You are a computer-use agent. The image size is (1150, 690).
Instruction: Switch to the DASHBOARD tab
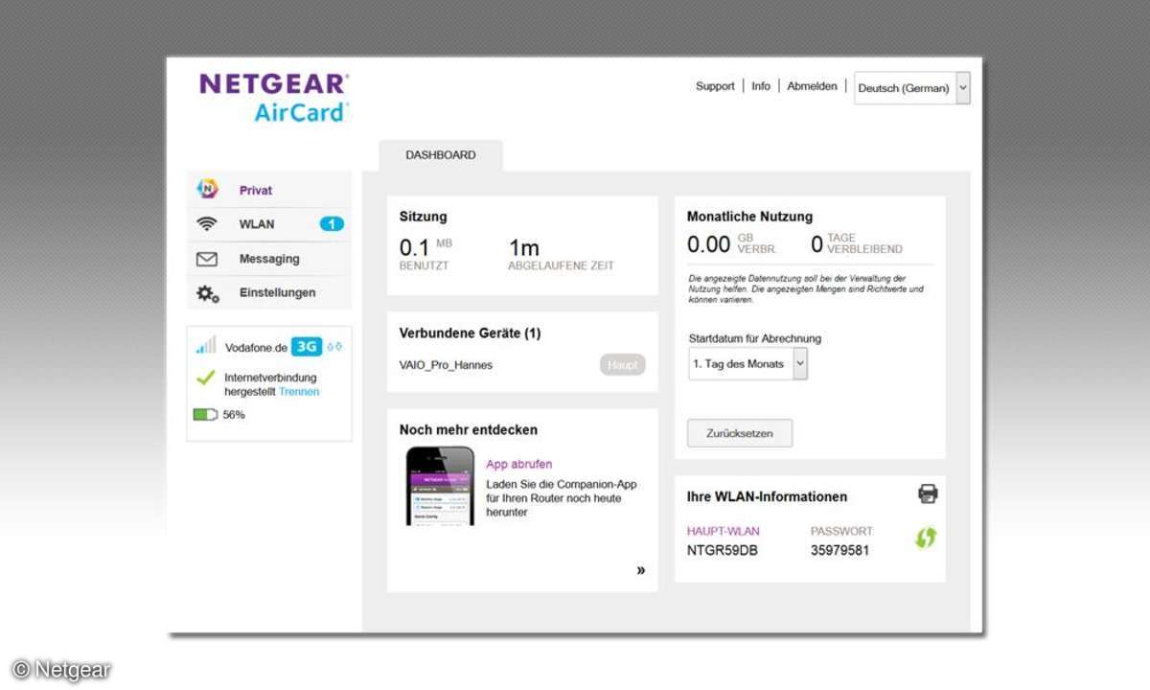[x=441, y=155]
